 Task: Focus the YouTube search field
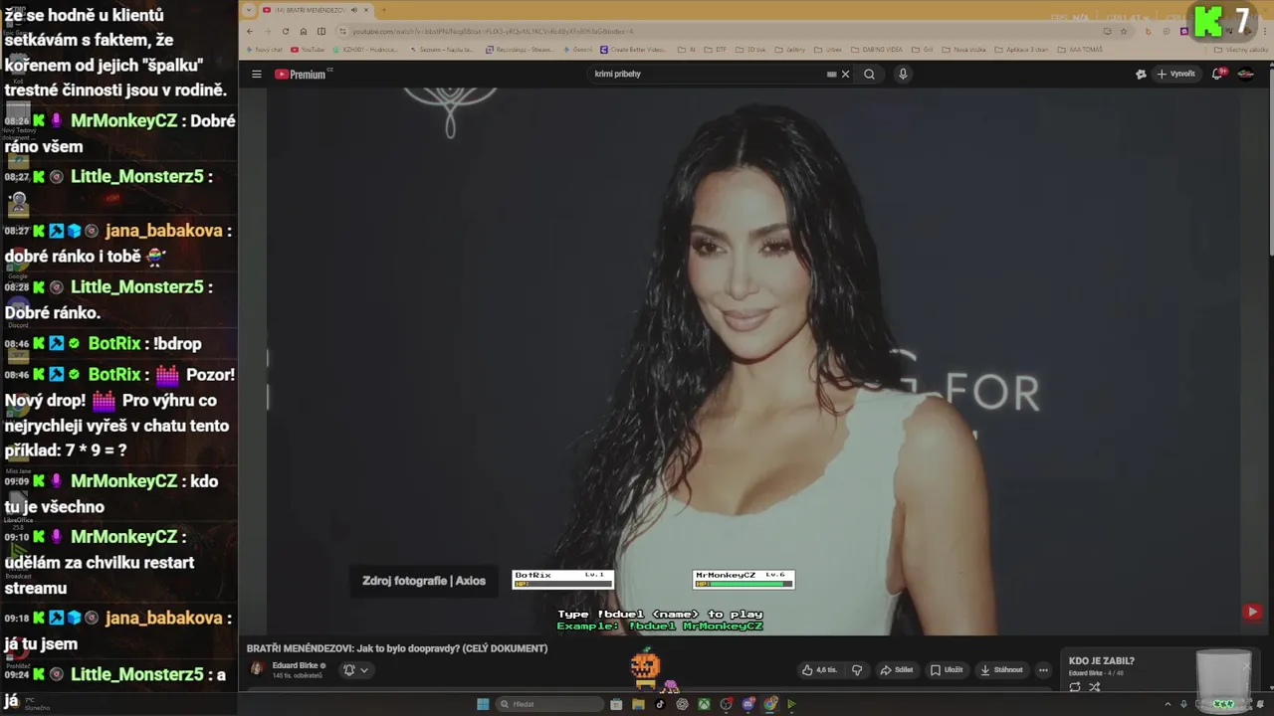click(707, 75)
